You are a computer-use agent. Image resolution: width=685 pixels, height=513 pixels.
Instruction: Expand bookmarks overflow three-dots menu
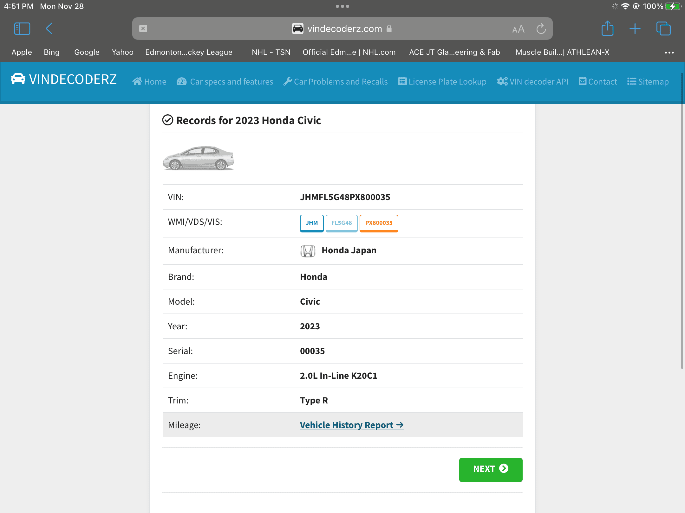(669, 53)
